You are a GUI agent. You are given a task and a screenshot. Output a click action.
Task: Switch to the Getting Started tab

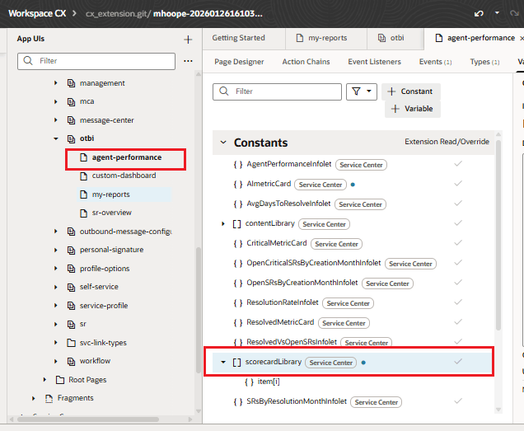(239, 38)
